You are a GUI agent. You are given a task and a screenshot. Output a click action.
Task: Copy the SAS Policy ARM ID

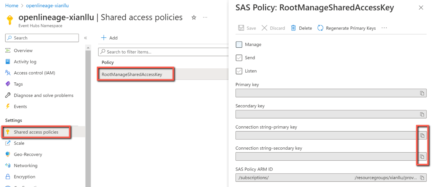422,178
